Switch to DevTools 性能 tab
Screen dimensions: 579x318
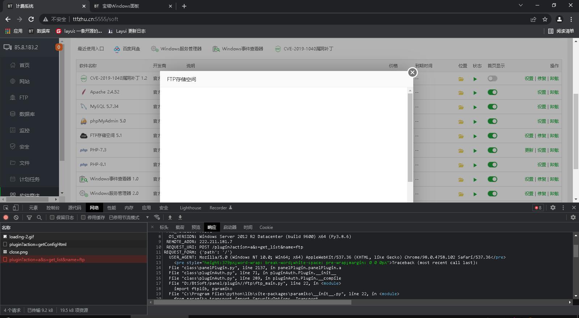(x=111, y=208)
